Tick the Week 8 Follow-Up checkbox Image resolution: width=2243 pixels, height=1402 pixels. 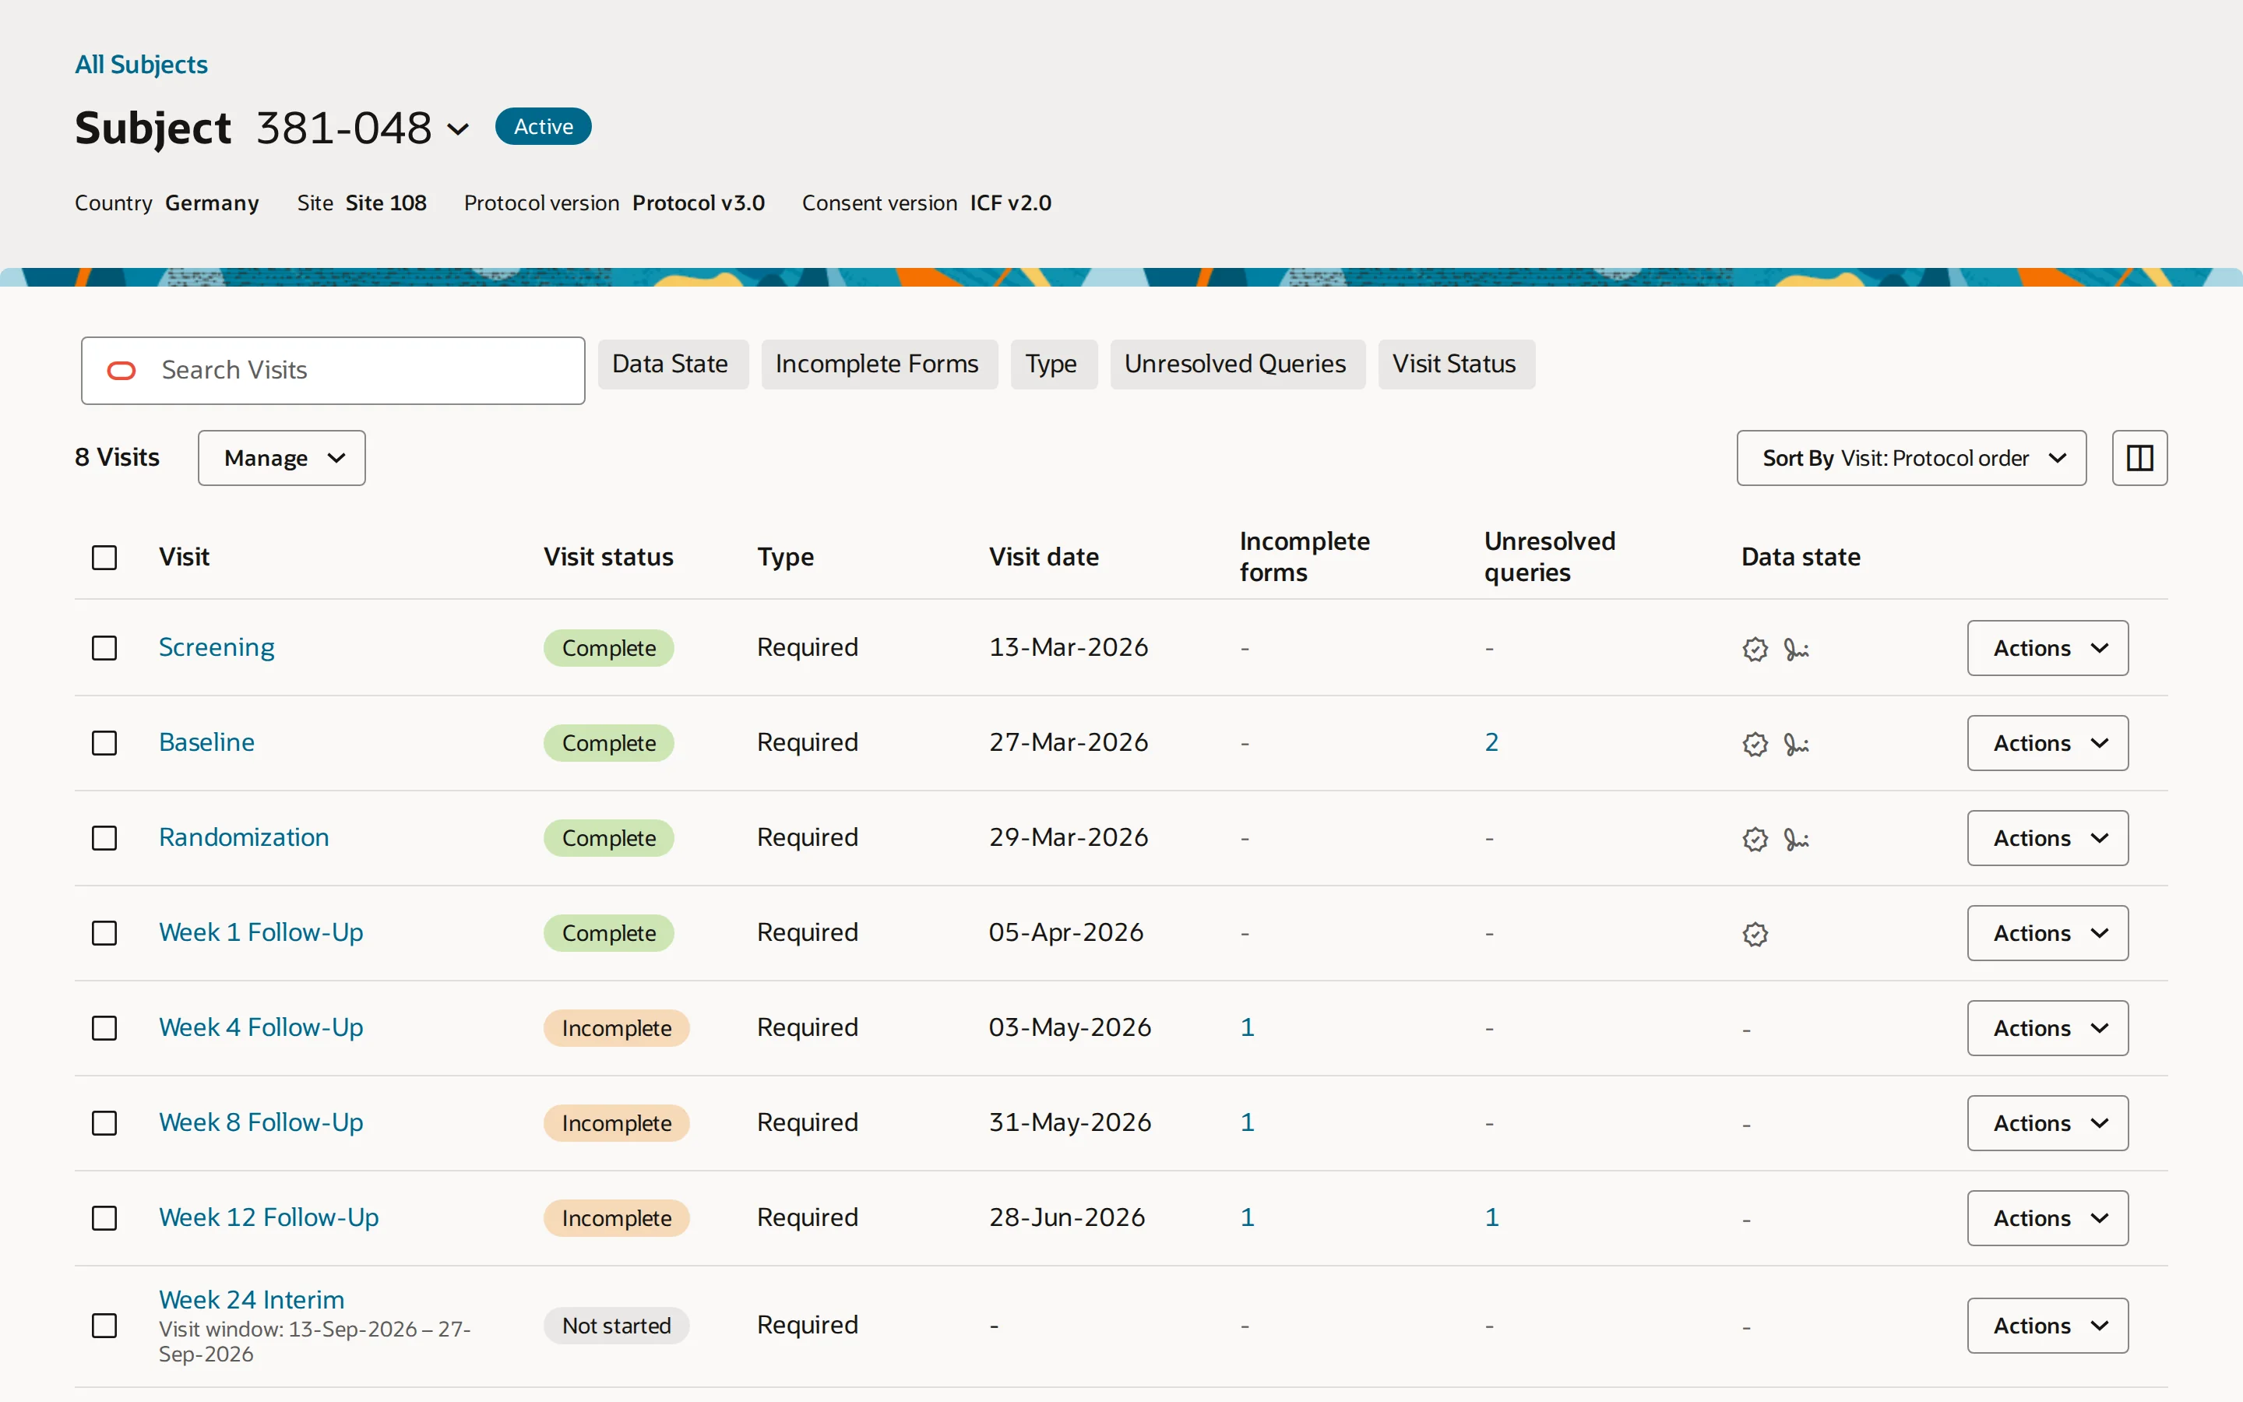coord(104,1123)
